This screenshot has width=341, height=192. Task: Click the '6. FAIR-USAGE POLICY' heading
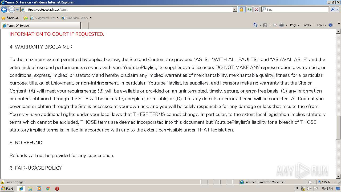point(36,168)
